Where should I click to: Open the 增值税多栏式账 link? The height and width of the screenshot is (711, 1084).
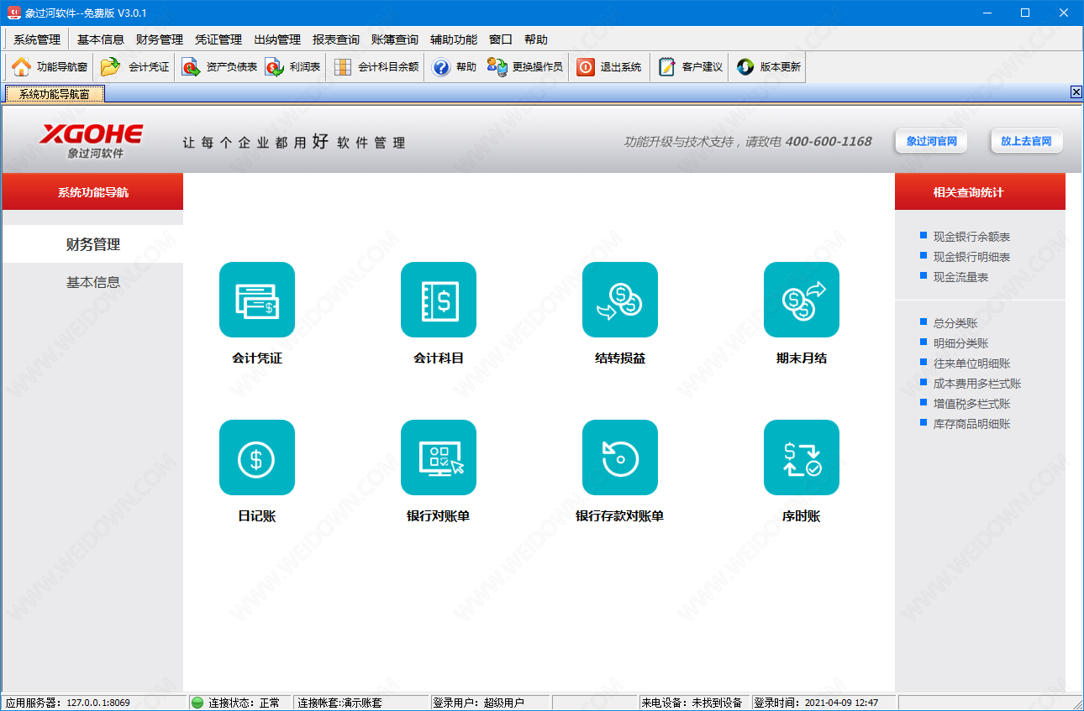[971, 404]
